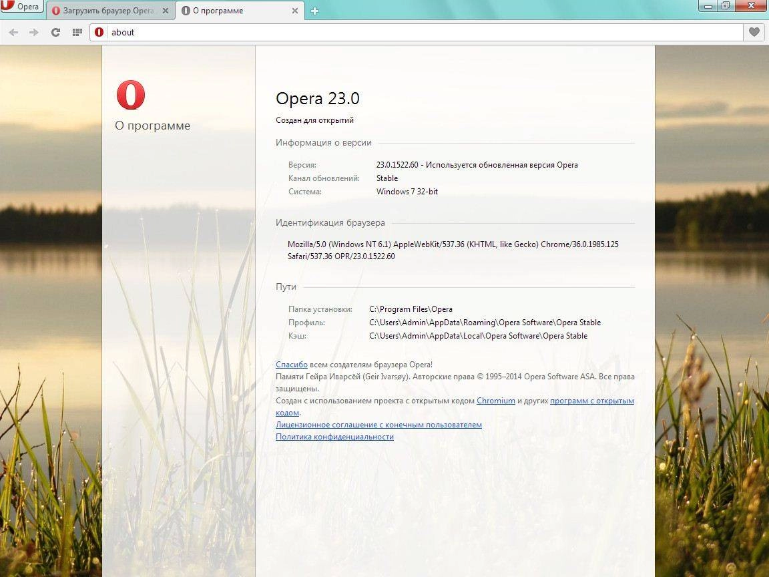Click install path 'C:\Program Files\Opera'
Image resolution: width=769 pixels, height=577 pixels.
coord(411,309)
